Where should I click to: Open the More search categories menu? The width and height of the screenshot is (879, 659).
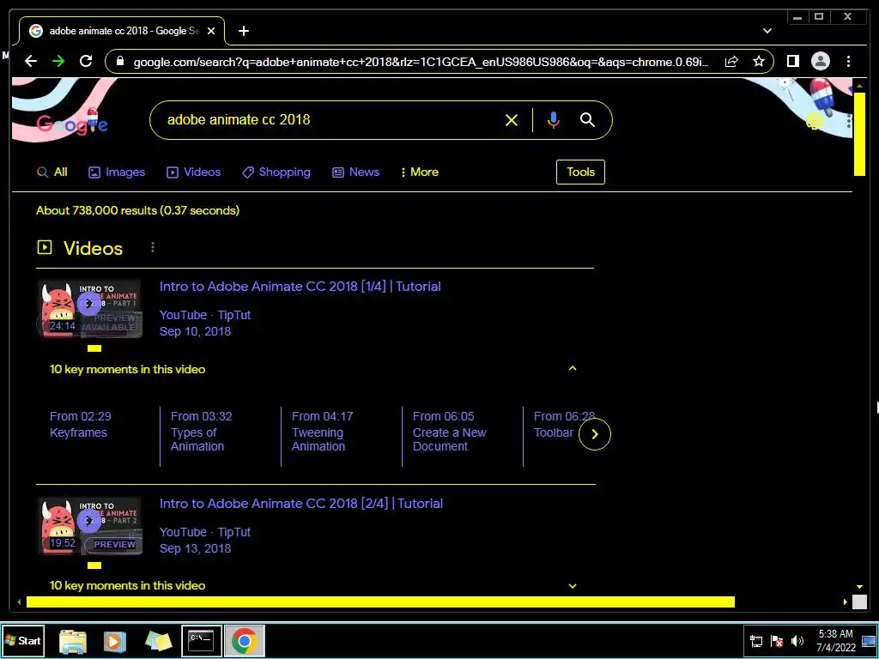pos(419,172)
